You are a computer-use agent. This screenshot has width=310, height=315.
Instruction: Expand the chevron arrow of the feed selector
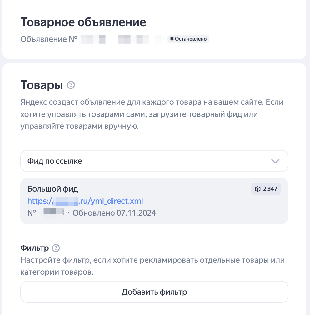(275, 161)
